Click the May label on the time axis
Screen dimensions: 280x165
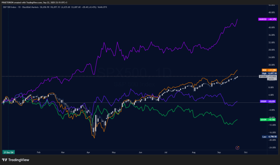[114, 152]
